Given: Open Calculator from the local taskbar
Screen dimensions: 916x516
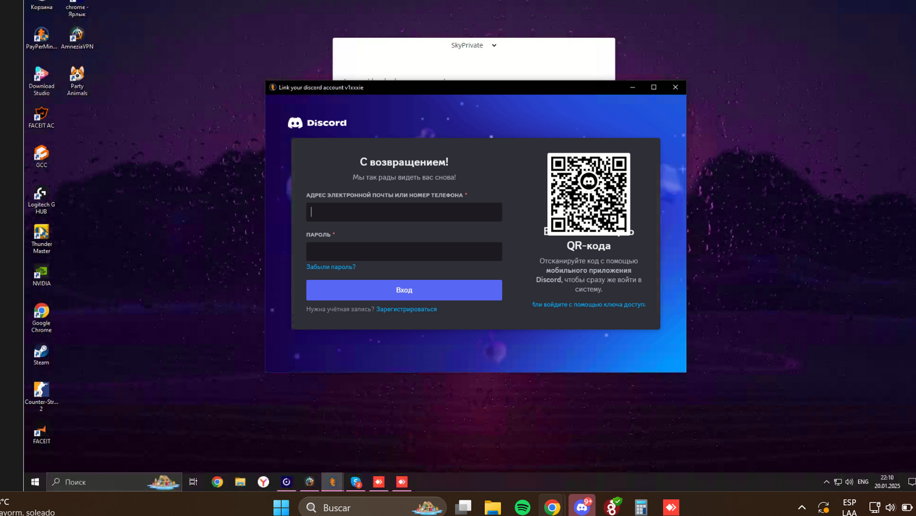Looking at the screenshot, I should [x=641, y=507].
